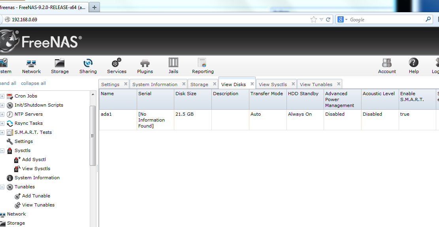Viewport: 439px width, 227px height.
Task: Close the System Information tab
Action: [184, 84]
